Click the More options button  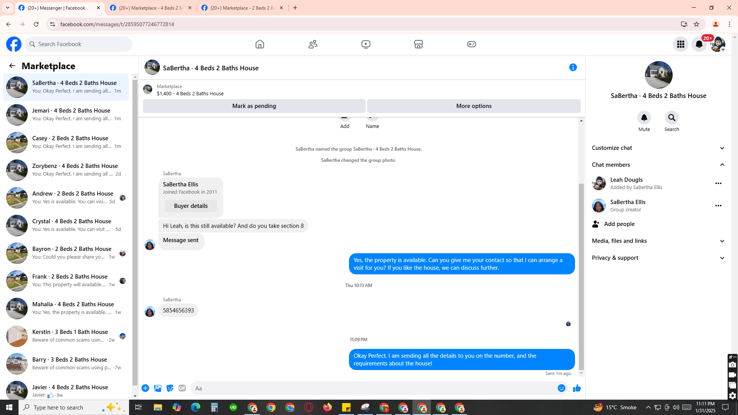(474, 106)
